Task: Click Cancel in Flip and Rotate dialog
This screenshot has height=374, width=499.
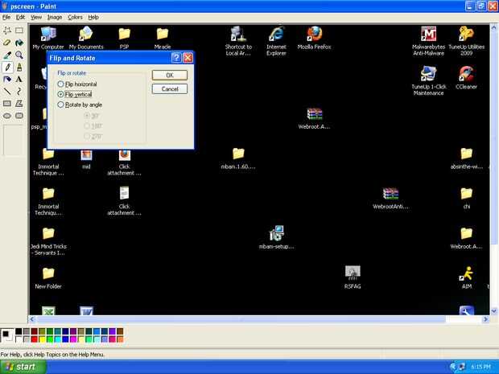Action: [x=170, y=88]
